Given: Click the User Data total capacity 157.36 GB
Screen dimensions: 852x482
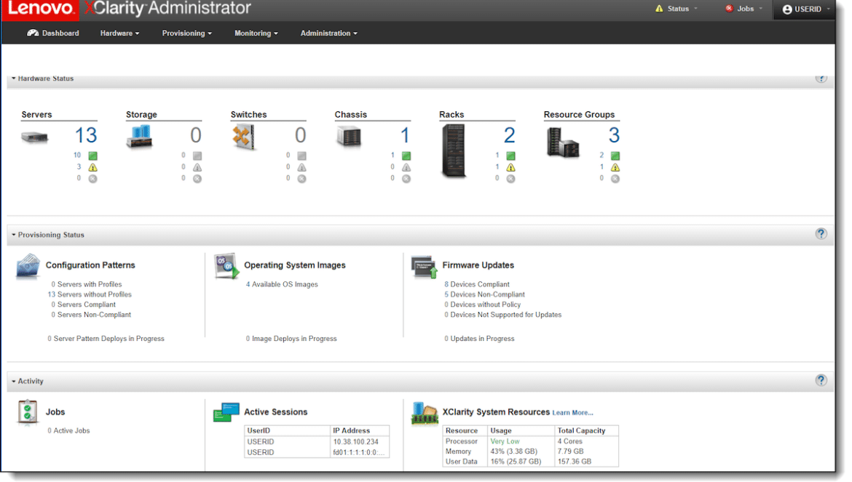Looking at the screenshot, I should pyautogui.click(x=586, y=462).
